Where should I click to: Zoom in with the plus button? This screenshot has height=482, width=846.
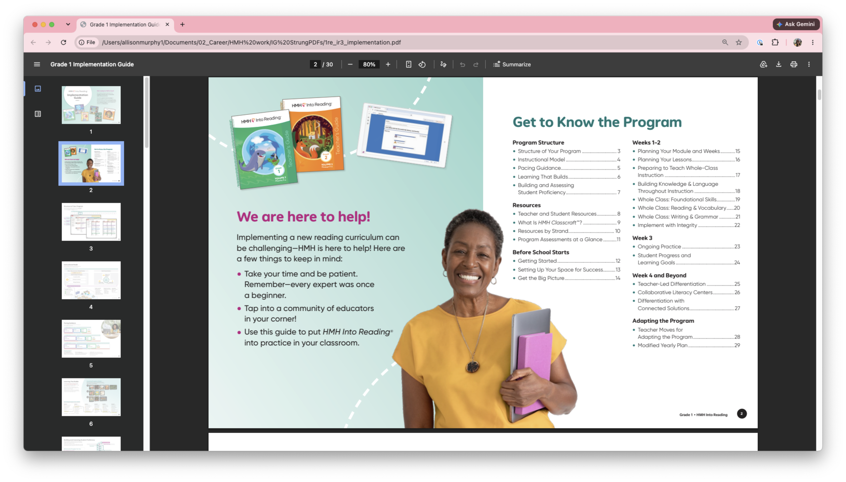pos(388,64)
